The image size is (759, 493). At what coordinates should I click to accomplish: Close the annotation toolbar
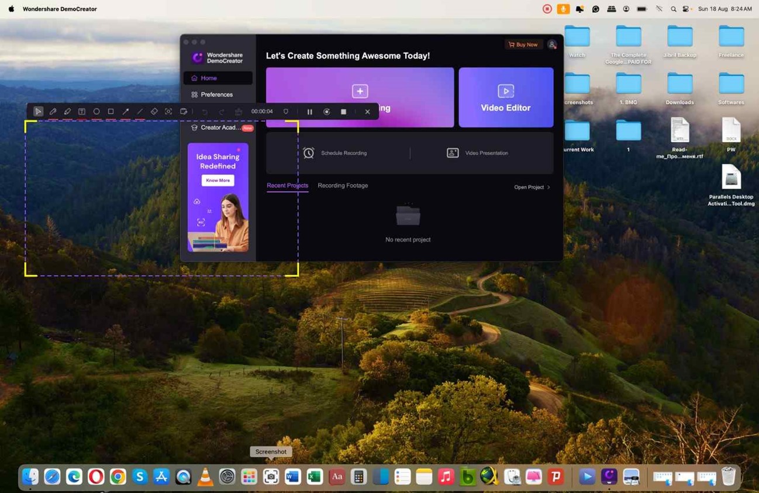click(367, 112)
